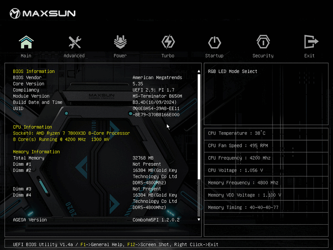Click the American Megatrends value

pyautogui.click(x=157, y=78)
